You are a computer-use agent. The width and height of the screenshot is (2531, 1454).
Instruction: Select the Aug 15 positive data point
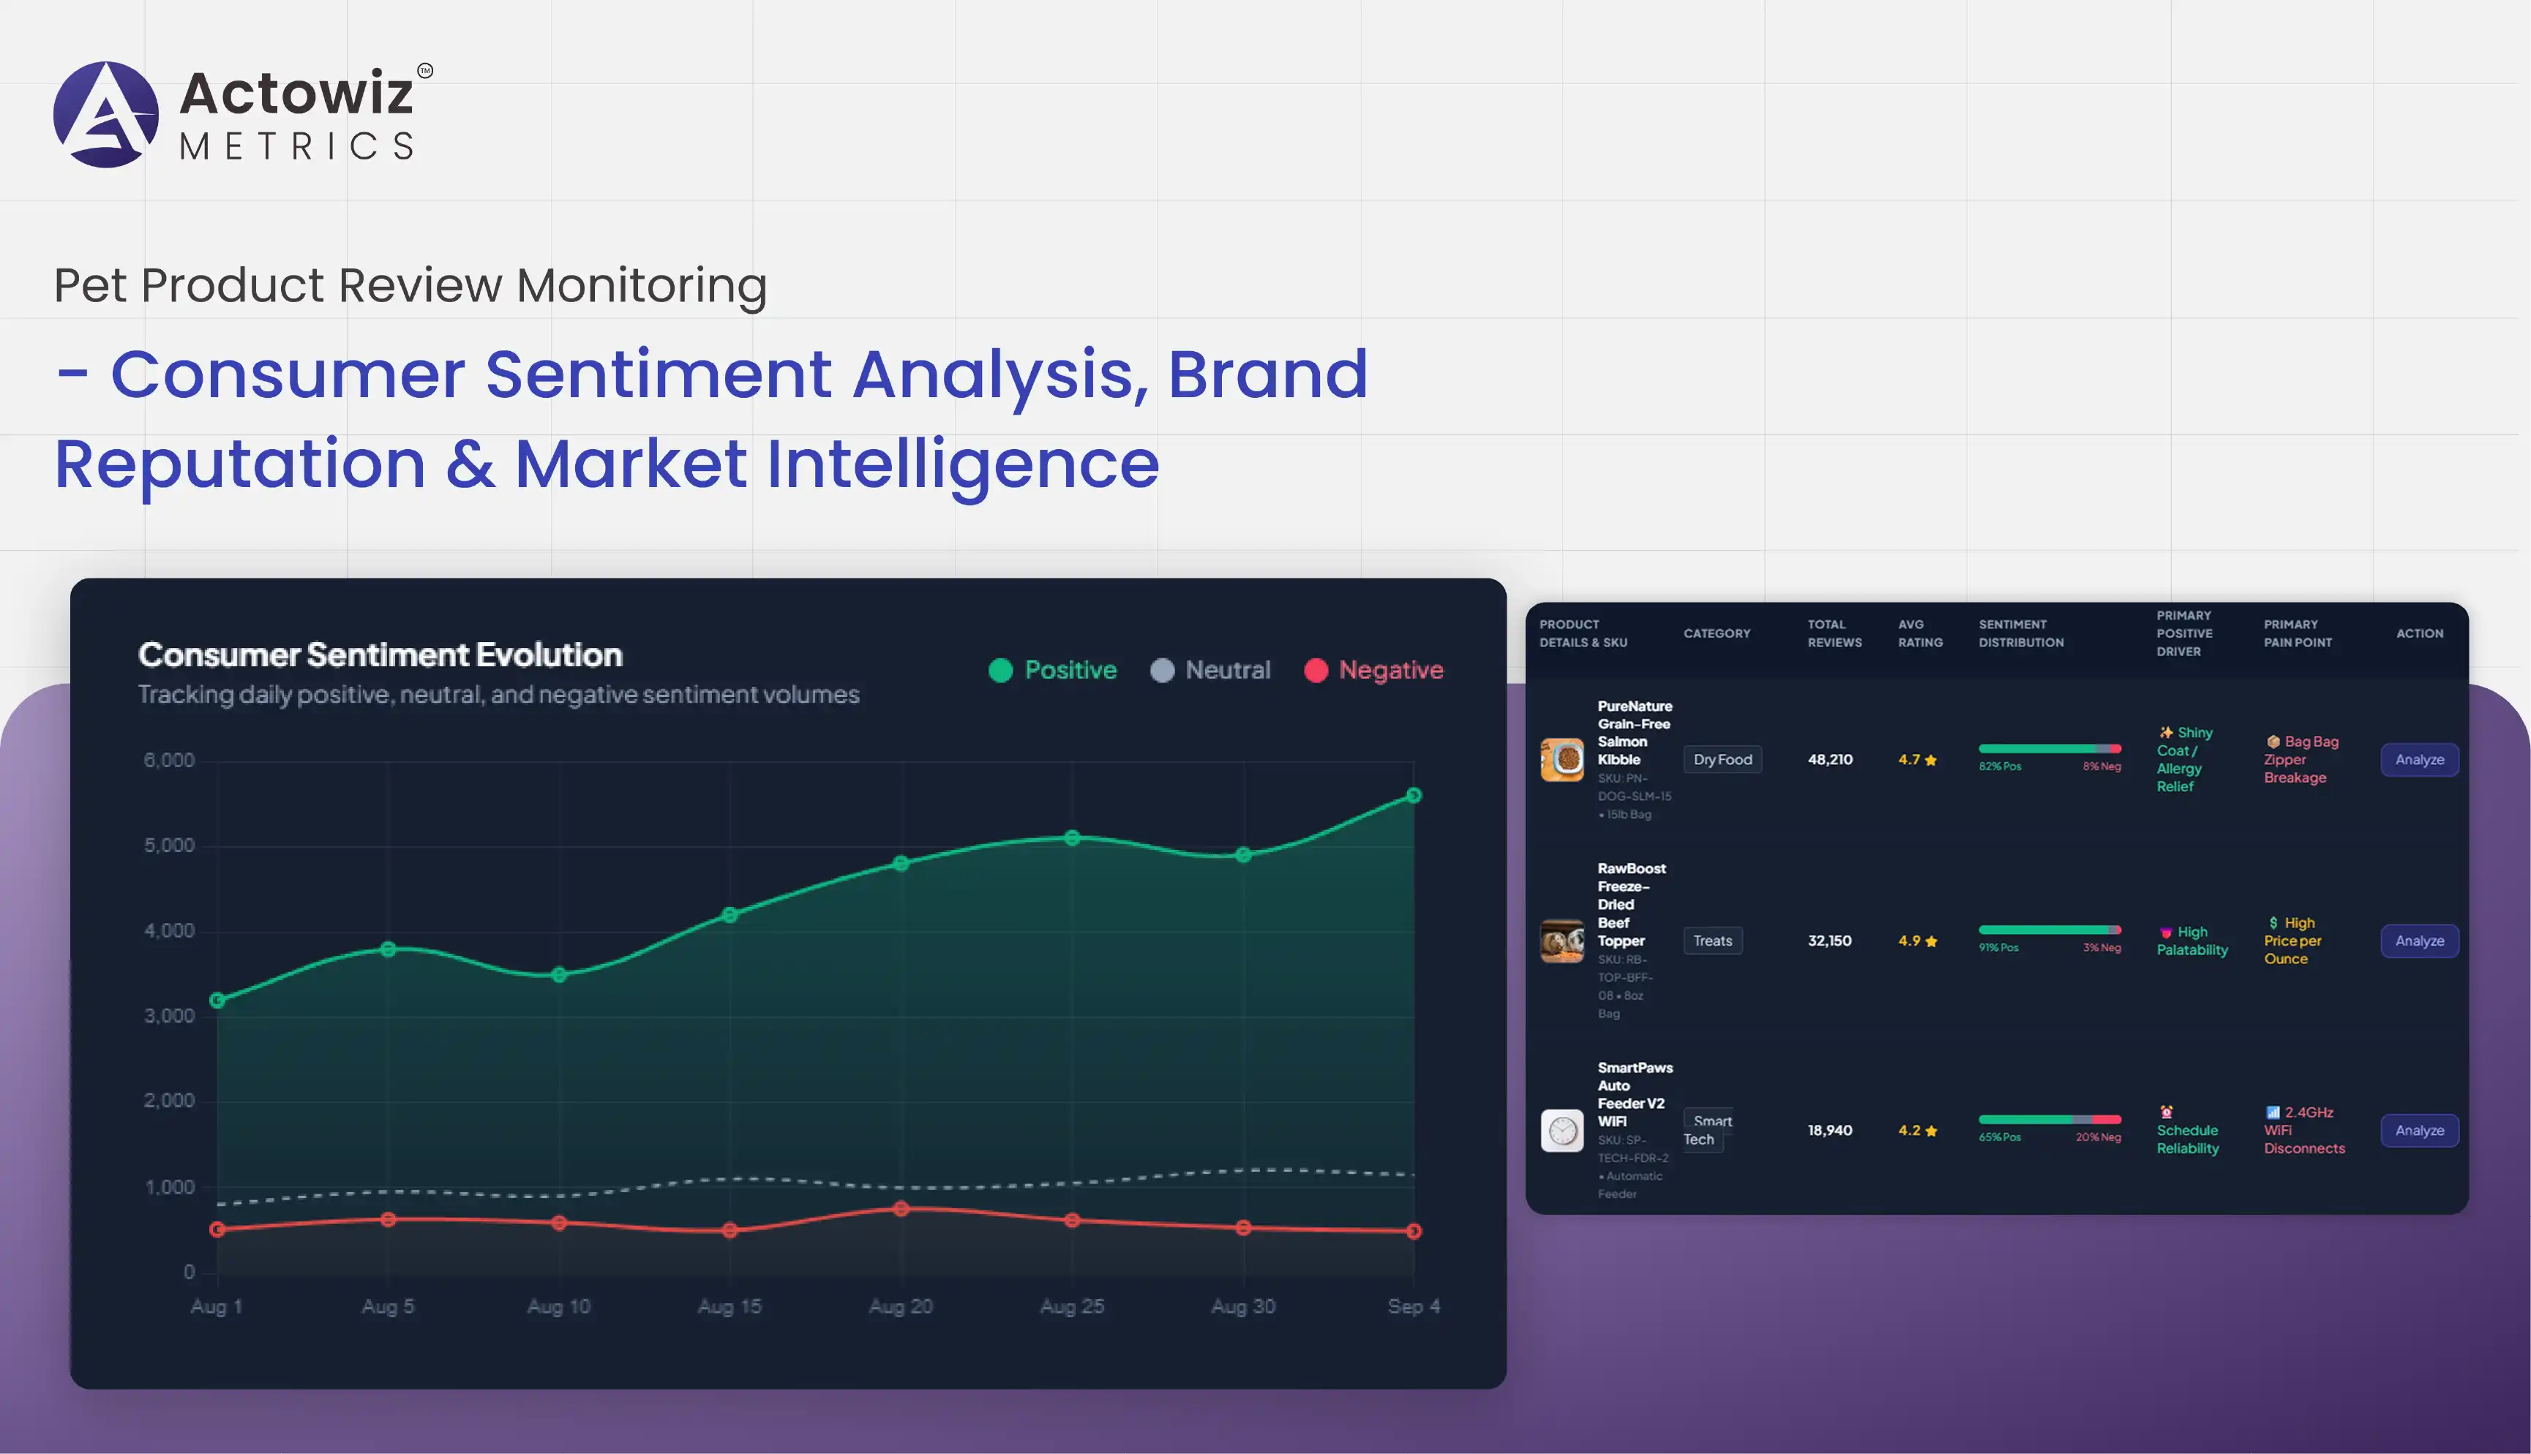(x=730, y=915)
